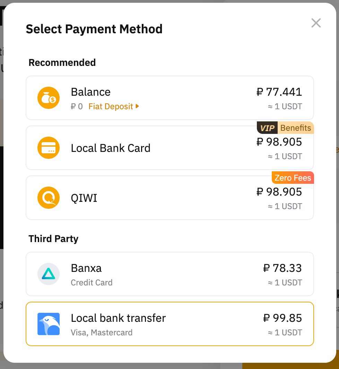Choose Local bank transfer option
Screen dimensions: 339x369
click(x=170, y=324)
